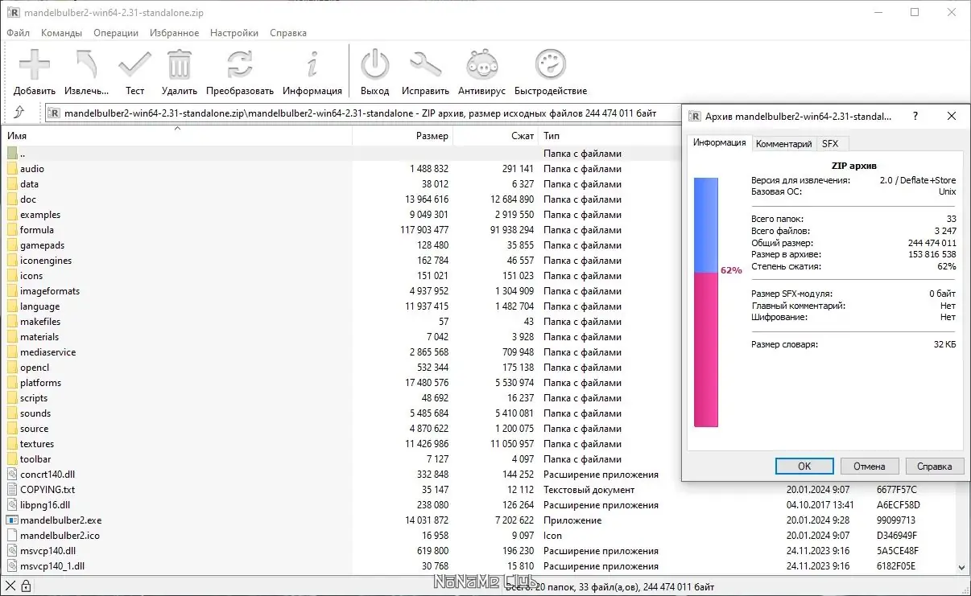Select msvcp140_1.dll file icon
Screen dimensions: 971x596
(x=12, y=566)
